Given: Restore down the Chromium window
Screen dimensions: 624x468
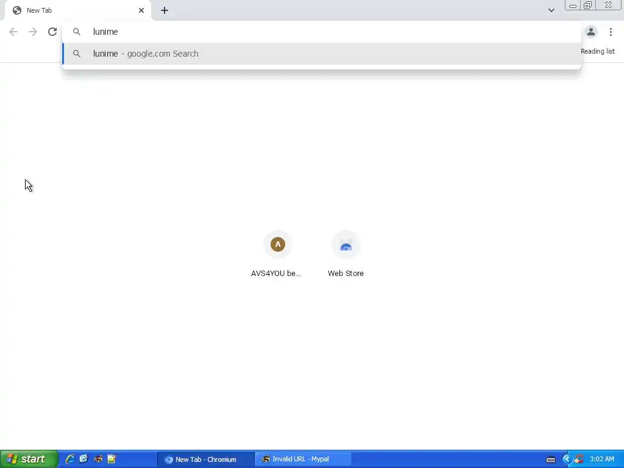Looking at the screenshot, I should [587, 5].
